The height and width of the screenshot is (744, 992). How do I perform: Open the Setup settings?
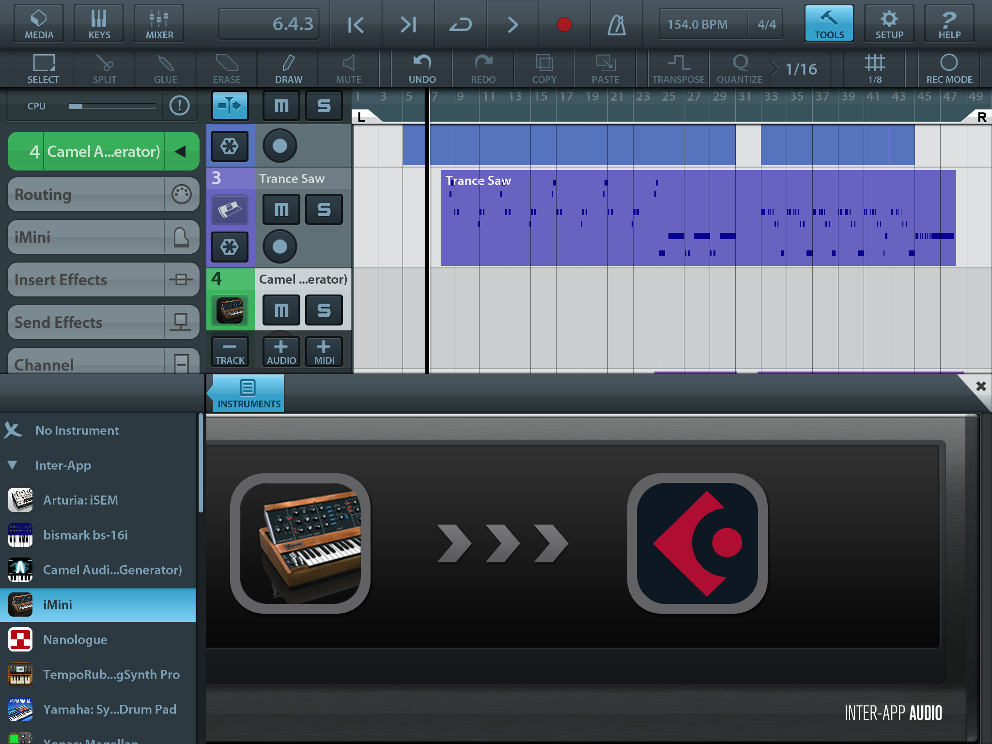click(889, 23)
